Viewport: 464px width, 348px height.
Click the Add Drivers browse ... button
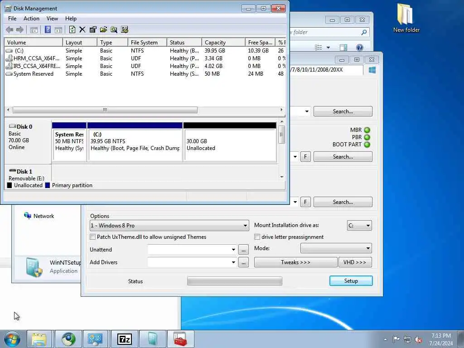tap(243, 262)
